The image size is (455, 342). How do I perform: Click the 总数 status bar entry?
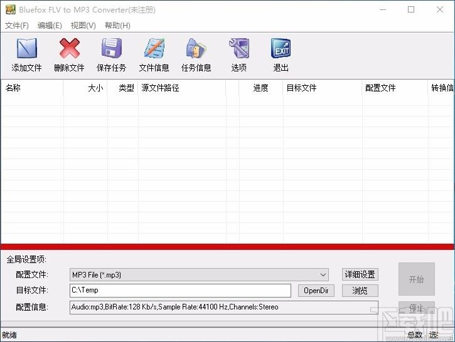pos(415,335)
